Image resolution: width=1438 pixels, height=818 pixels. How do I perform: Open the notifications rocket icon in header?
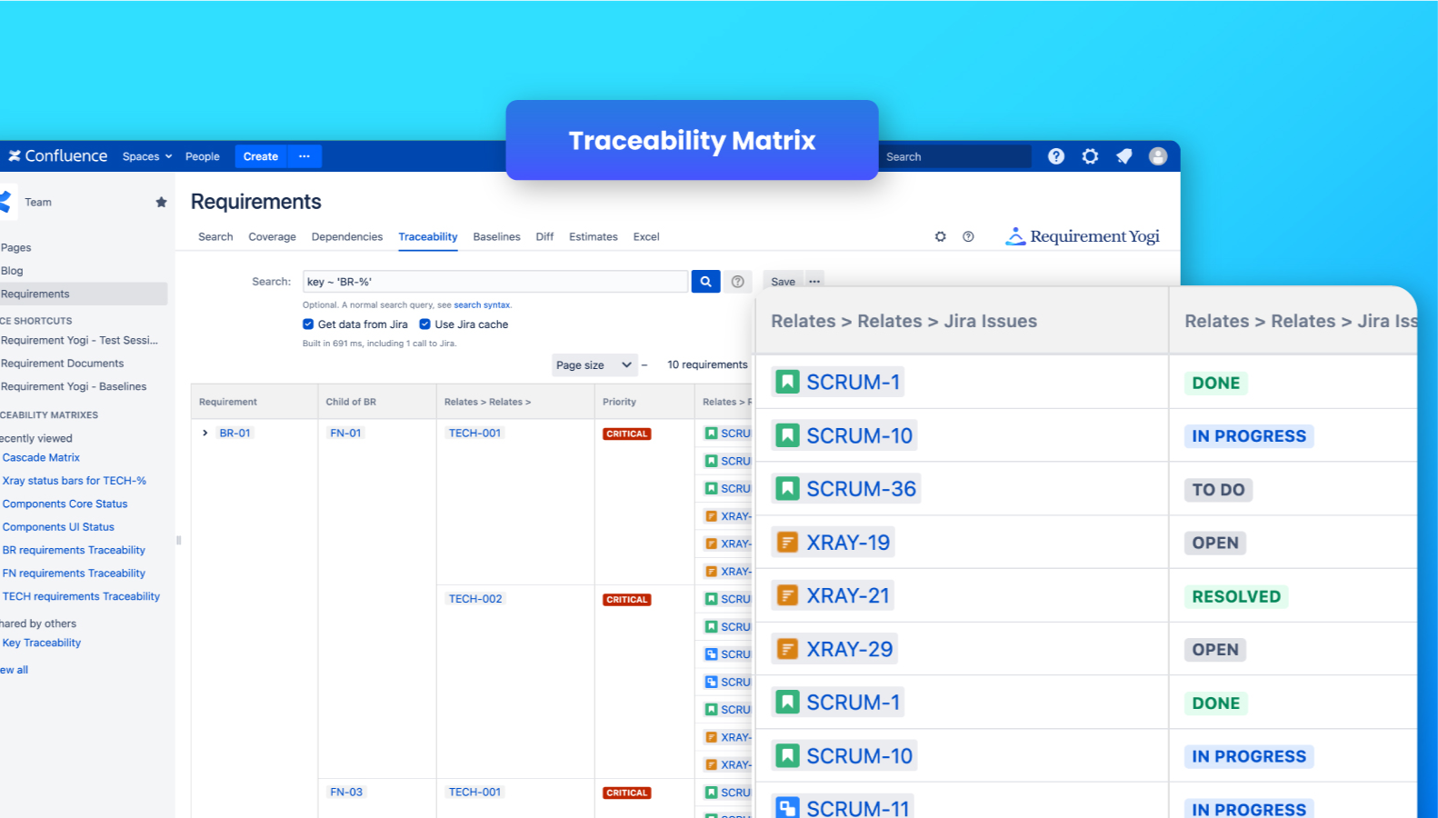pyautogui.click(x=1124, y=156)
